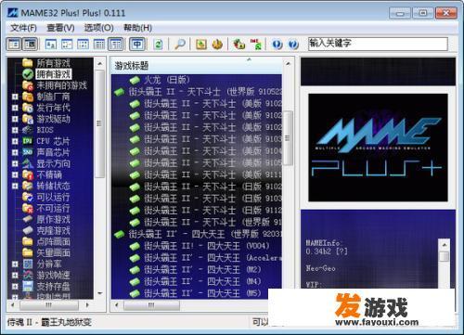Click the 发行年代 clock folder icon
This screenshot has width=464, height=335.
(x=28, y=108)
